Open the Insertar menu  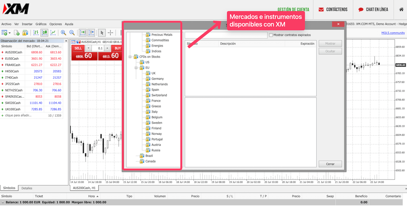pos(27,24)
